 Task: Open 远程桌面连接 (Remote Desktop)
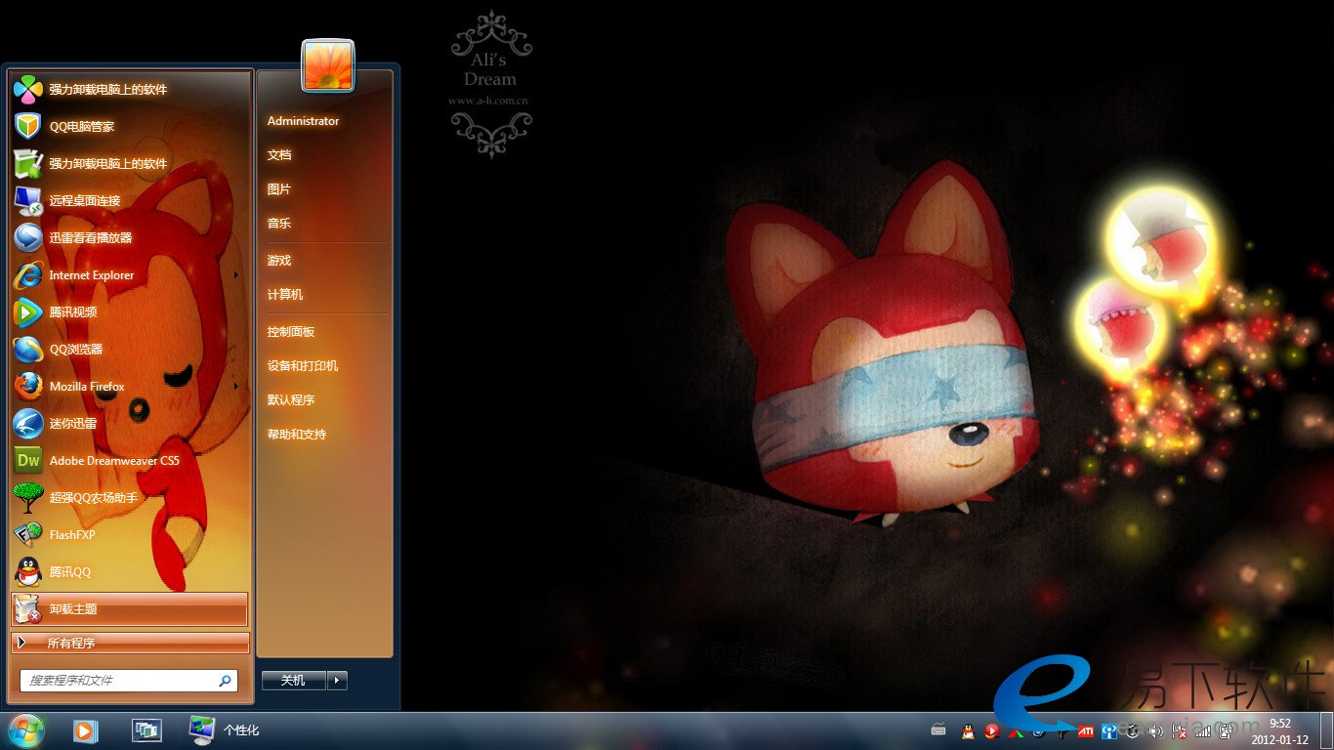click(x=85, y=201)
